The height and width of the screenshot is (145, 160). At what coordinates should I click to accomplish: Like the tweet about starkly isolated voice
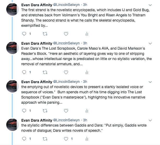coord(66,110)
